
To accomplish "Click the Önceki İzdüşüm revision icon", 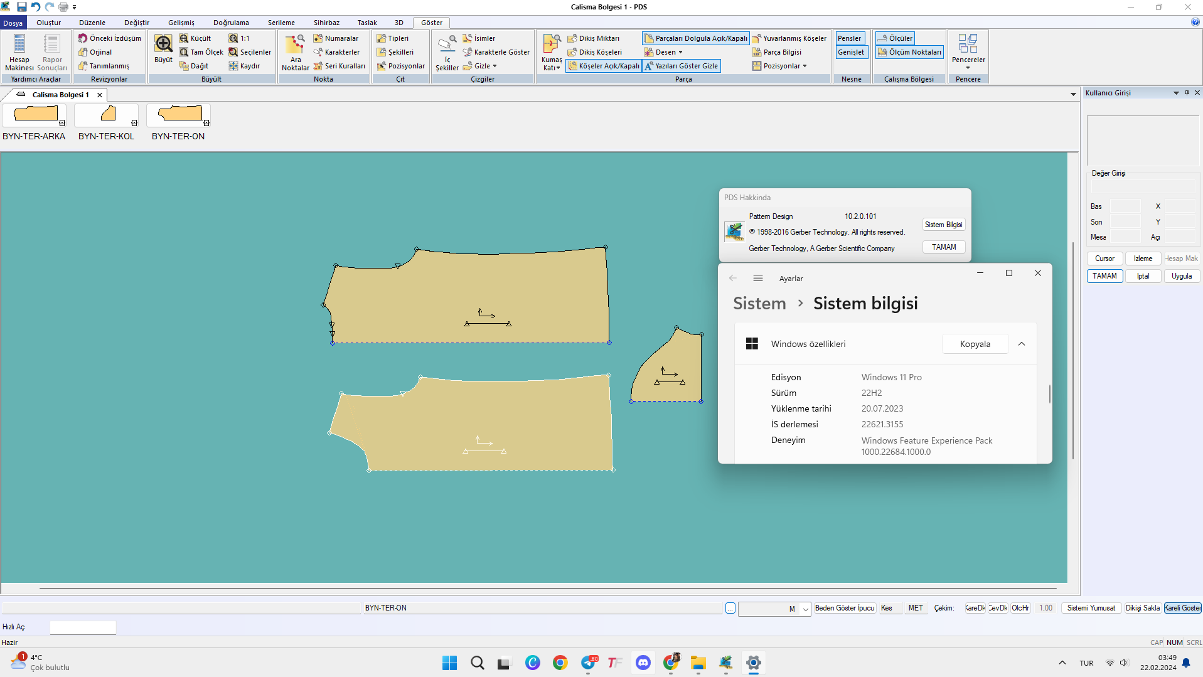I will (x=83, y=38).
